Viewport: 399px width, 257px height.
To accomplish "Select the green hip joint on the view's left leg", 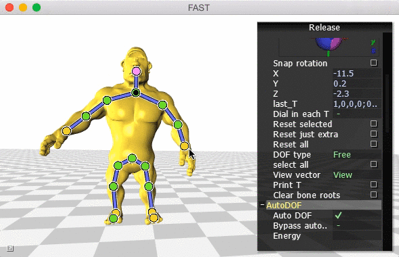I will [x=118, y=166].
